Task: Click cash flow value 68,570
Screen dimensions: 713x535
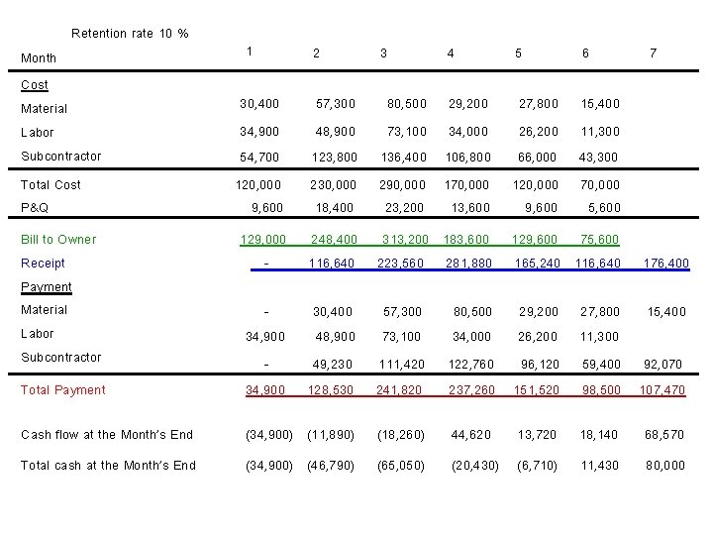Action: 664,435
